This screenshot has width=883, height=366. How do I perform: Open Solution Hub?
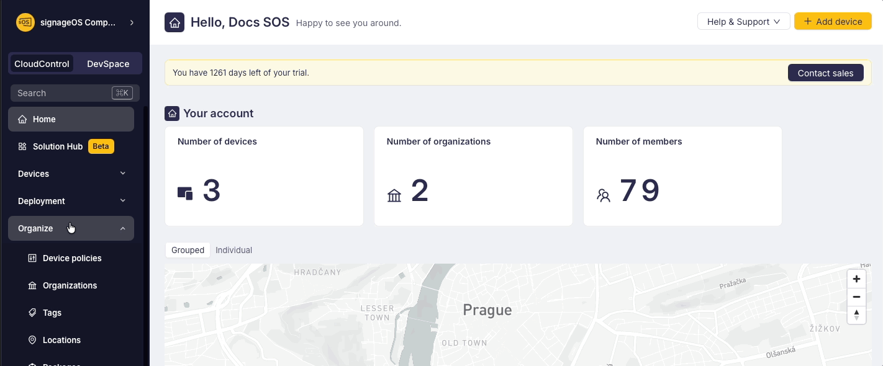(x=71, y=146)
